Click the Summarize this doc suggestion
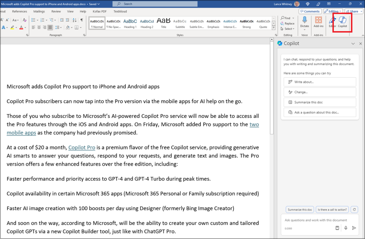The image size is (365, 239). tap(319, 101)
